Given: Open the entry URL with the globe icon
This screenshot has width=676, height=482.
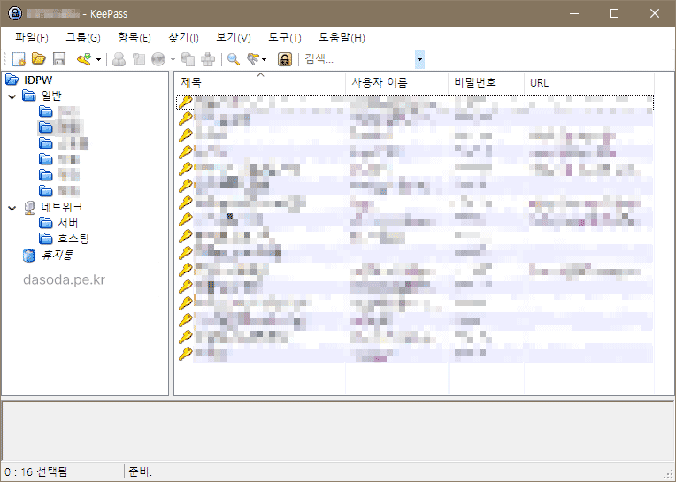Looking at the screenshot, I should tap(158, 59).
